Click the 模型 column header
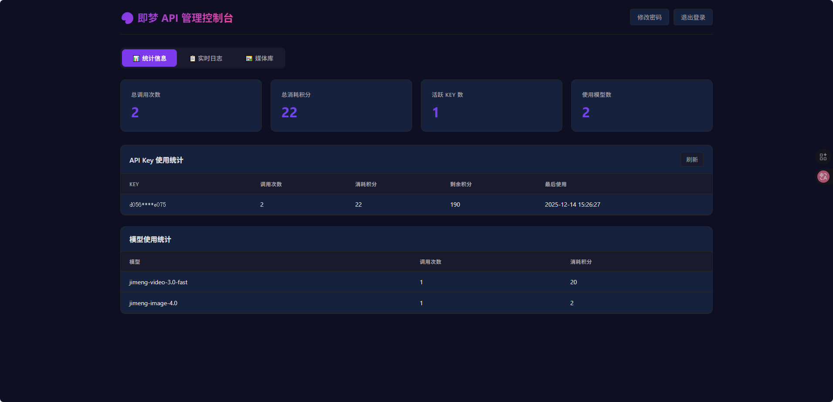The height and width of the screenshot is (402, 833). tap(135, 262)
